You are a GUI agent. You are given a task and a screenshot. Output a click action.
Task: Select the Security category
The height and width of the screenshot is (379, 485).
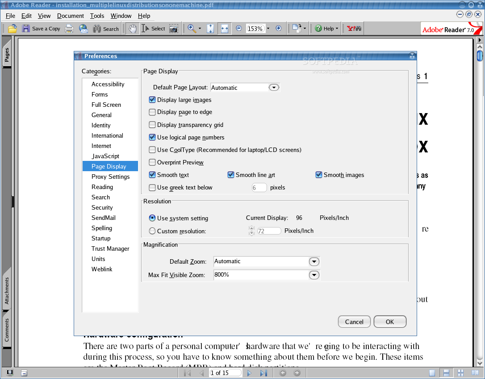[102, 207]
